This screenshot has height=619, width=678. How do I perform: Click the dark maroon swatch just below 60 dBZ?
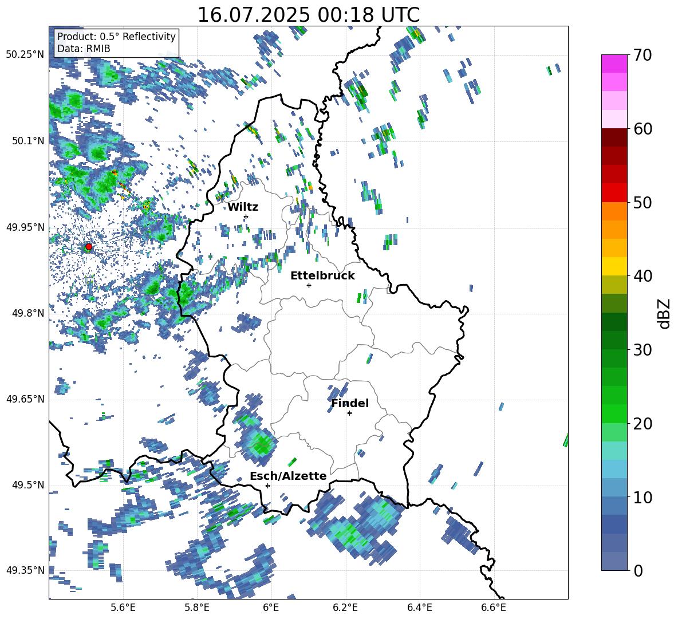click(614, 137)
